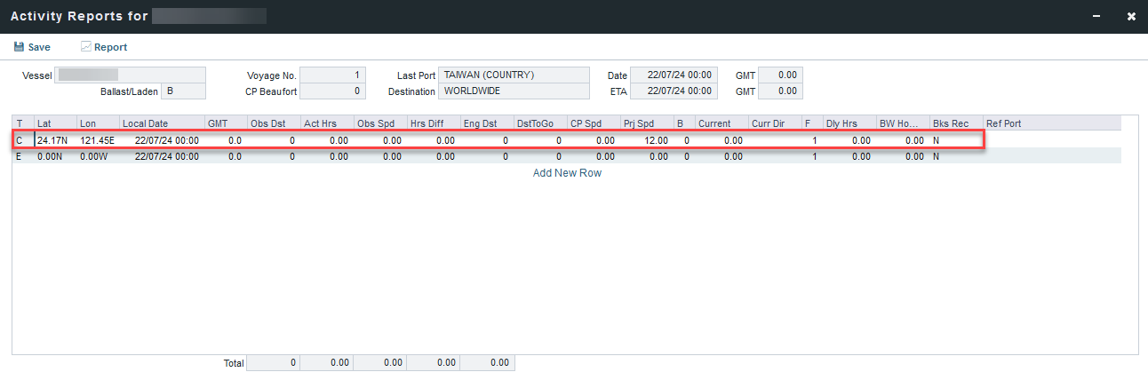Close the Activity Reports window

pyautogui.click(x=1131, y=16)
